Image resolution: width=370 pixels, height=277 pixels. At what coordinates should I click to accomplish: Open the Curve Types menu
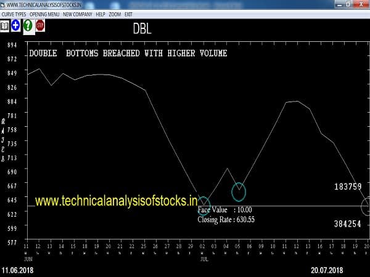(15, 14)
